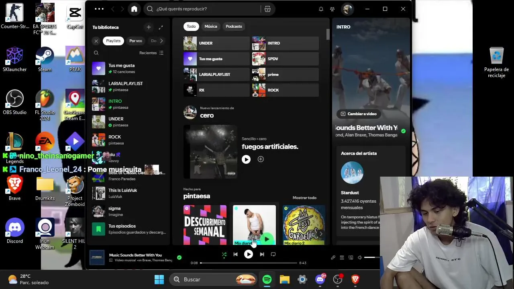Open the notifications bell
The image size is (514, 289).
[x=321, y=9]
